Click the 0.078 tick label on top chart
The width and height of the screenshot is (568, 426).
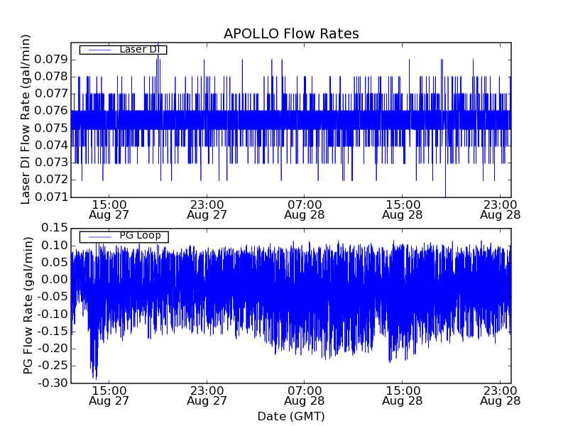pos(51,77)
